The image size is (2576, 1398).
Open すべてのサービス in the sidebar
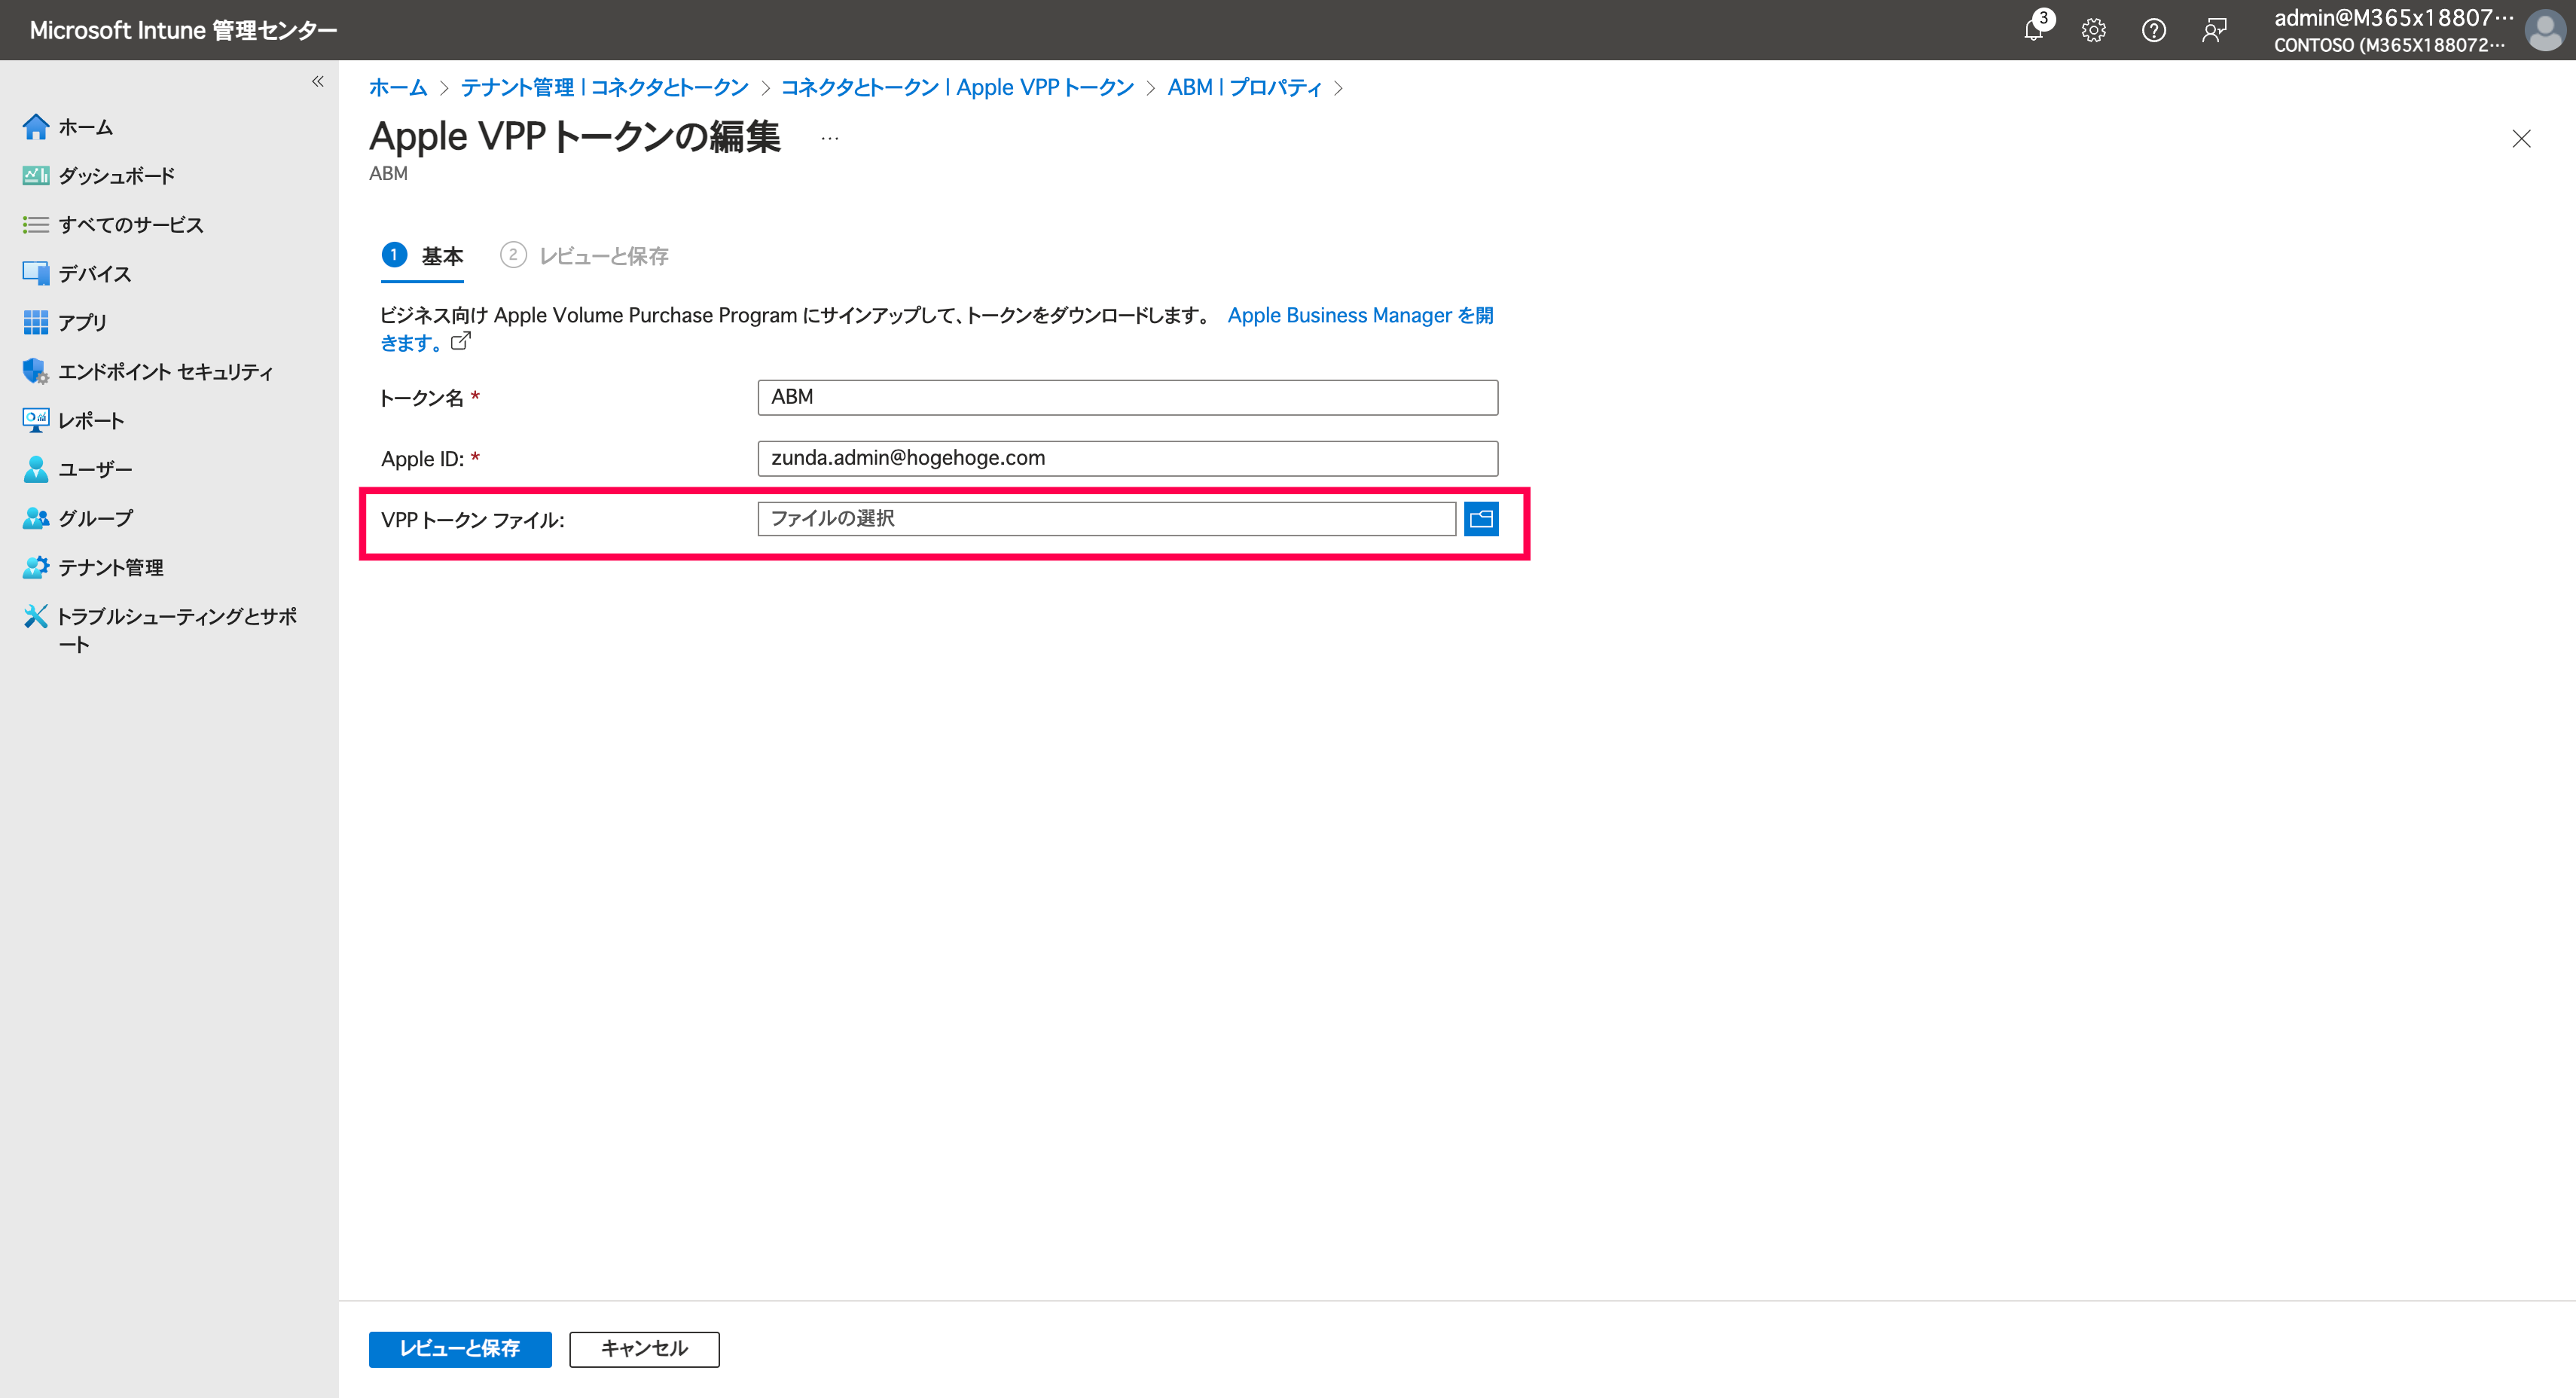[x=131, y=224]
